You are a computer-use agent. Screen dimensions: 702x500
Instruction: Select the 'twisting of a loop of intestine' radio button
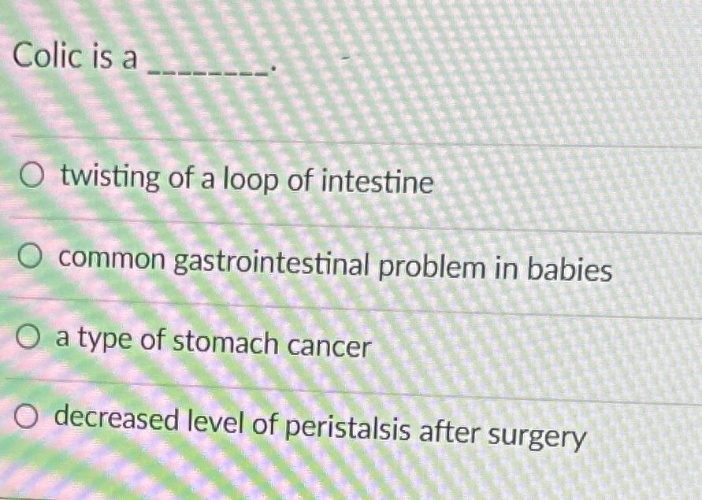(30, 178)
